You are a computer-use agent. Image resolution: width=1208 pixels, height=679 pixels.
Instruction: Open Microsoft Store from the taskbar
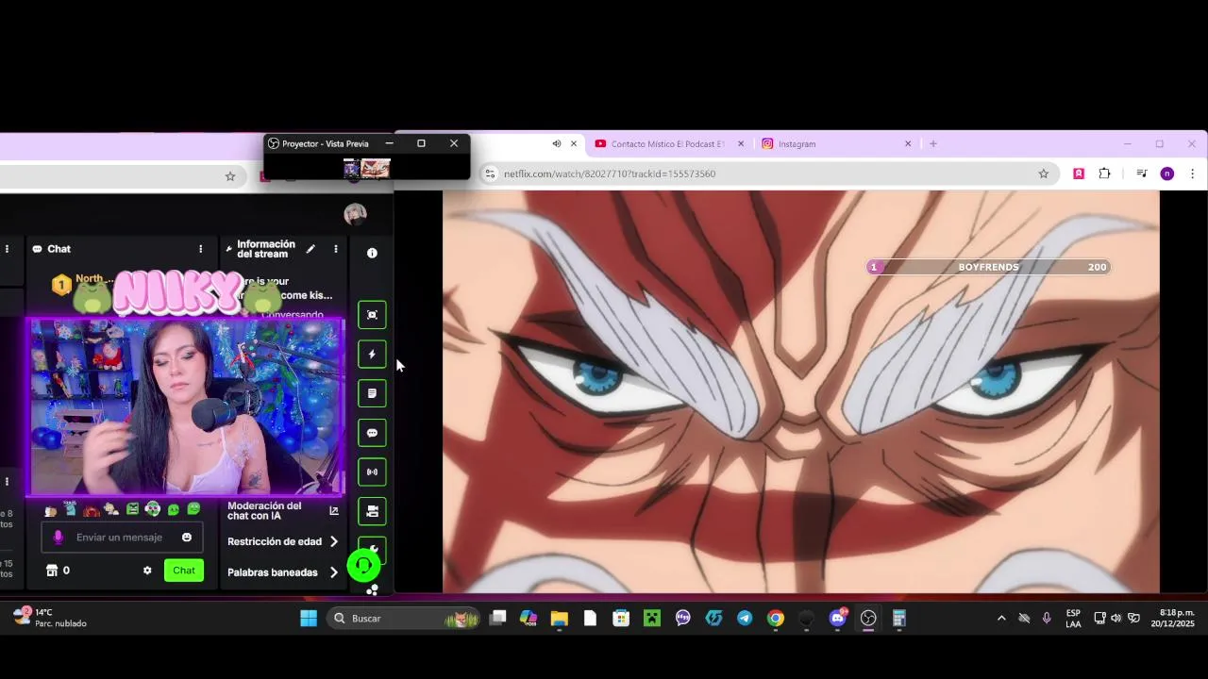pos(621,619)
